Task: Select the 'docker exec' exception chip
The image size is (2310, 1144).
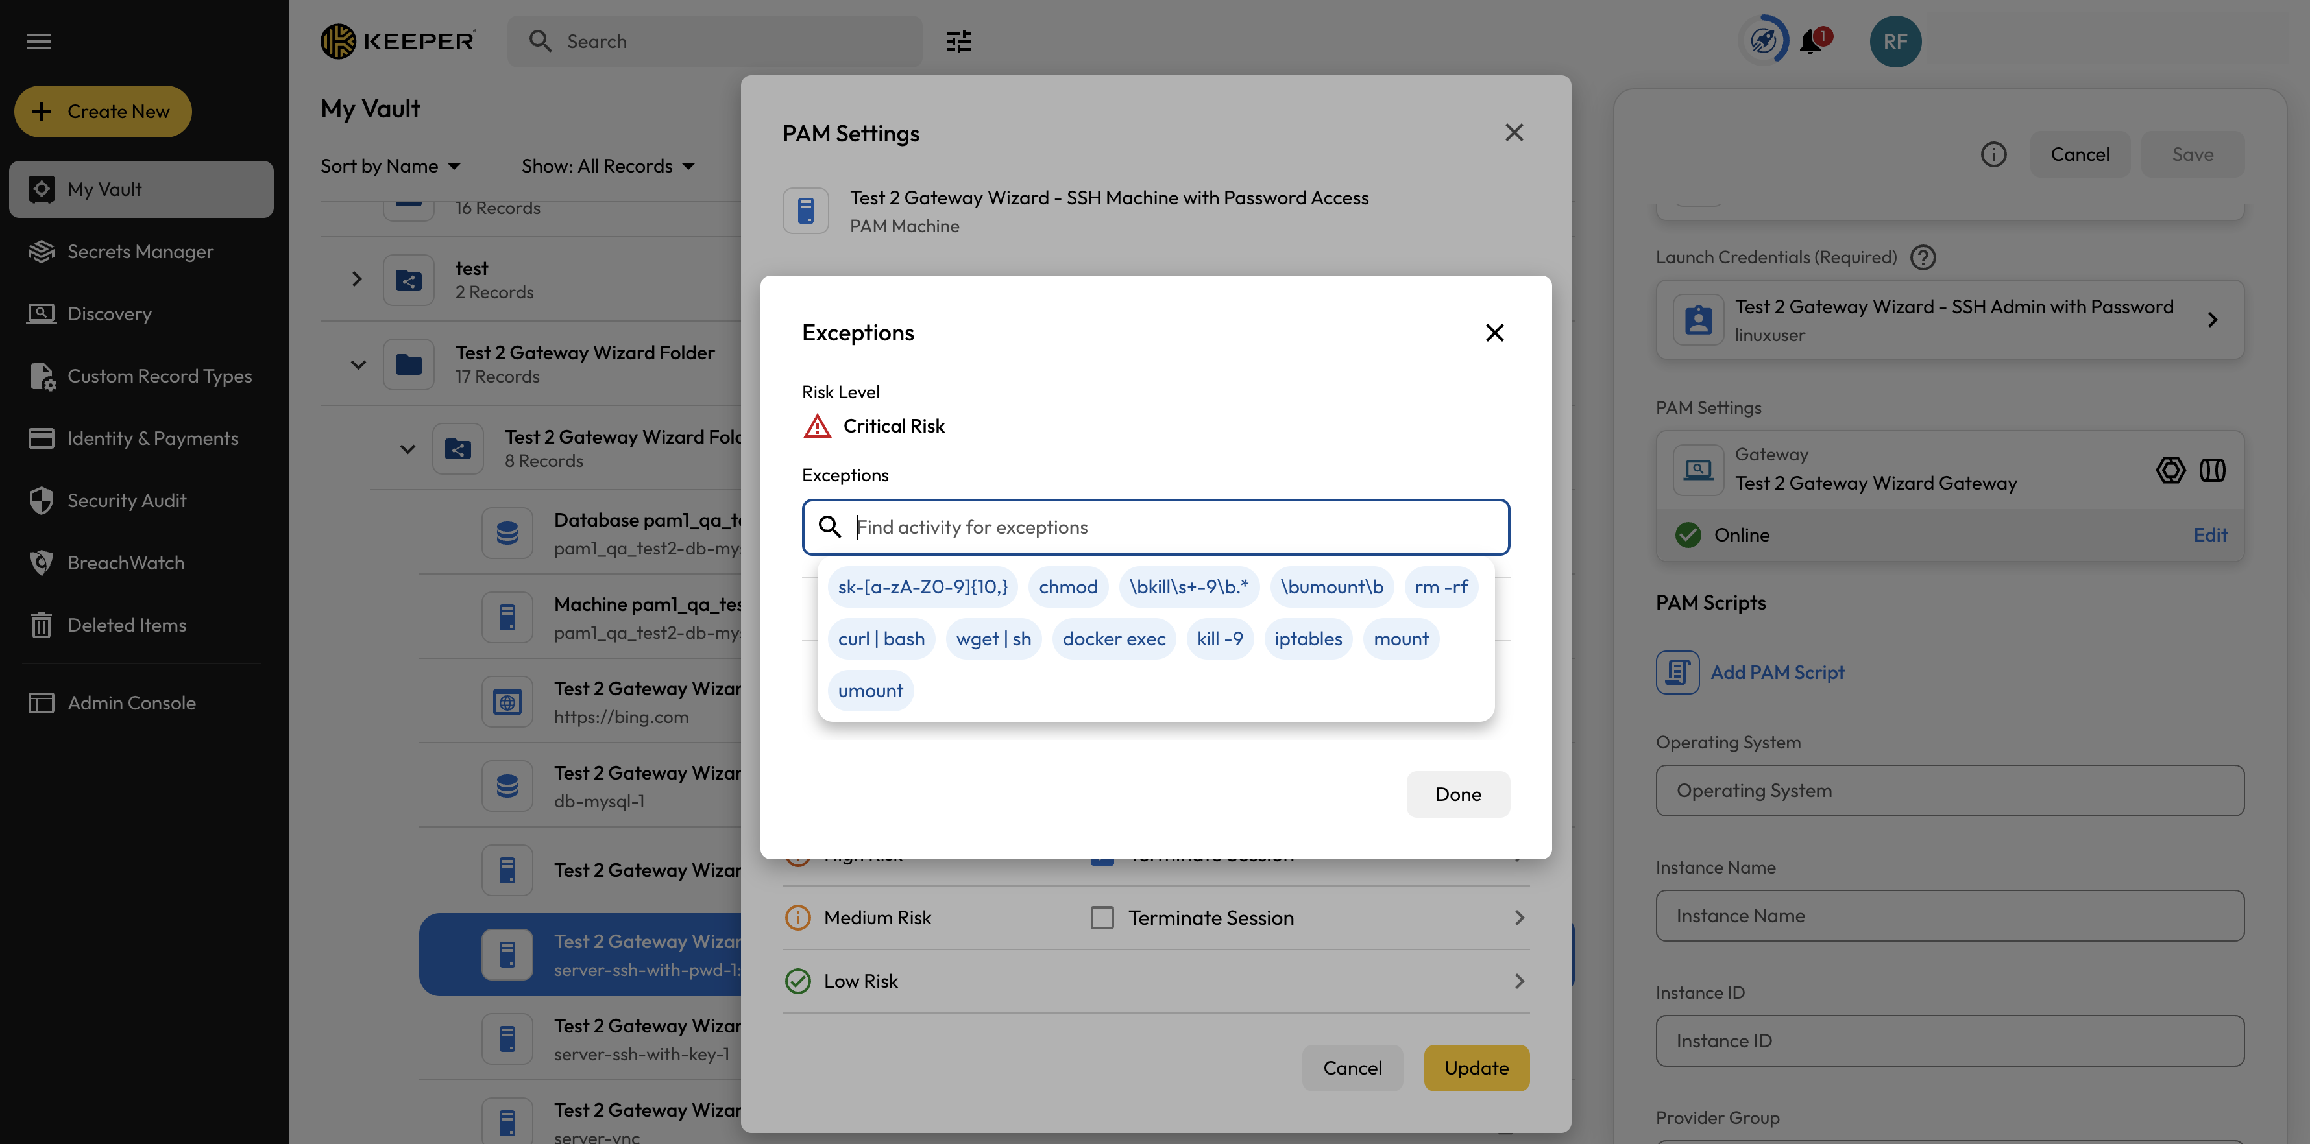Action: (x=1113, y=639)
